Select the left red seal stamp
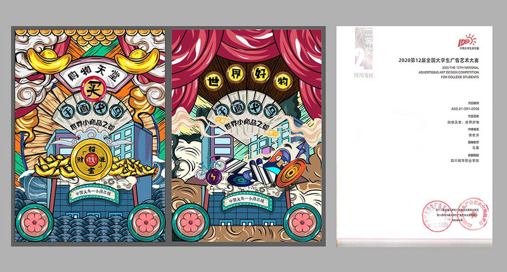The image size is (507, 272). point(437,216)
